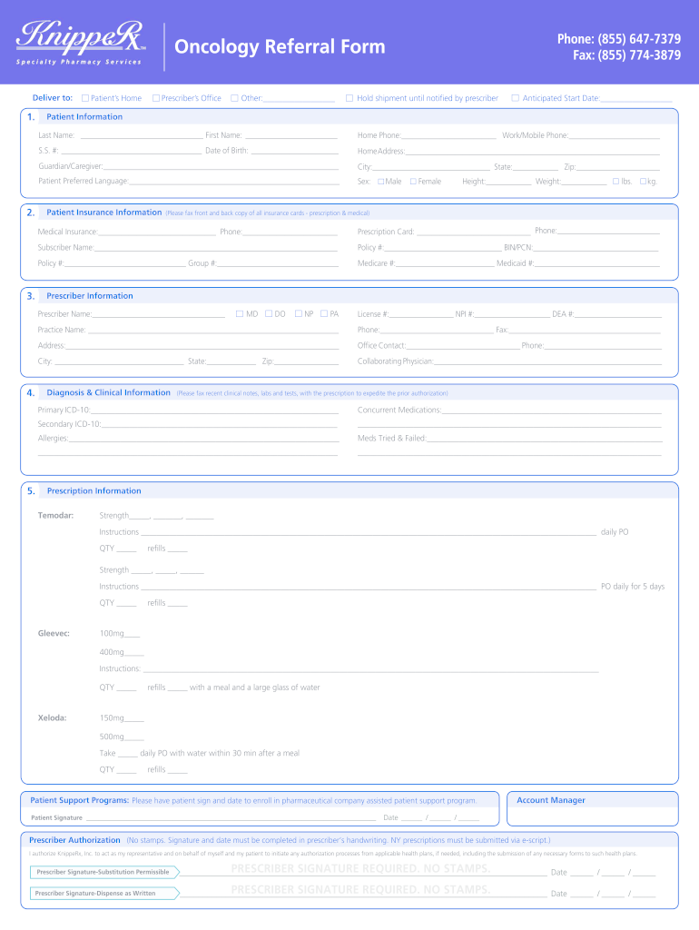Mark weight unit as lbs.
The width and height of the screenshot is (699, 930).
coord(615,182)
